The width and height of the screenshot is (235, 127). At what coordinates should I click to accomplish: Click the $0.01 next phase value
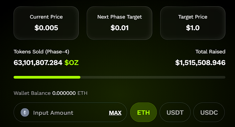tap(119, 28)
